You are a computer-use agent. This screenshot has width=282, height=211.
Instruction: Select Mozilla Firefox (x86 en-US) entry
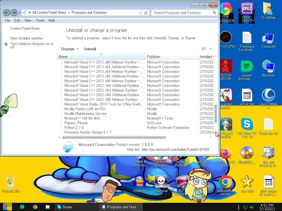[85, 109]
